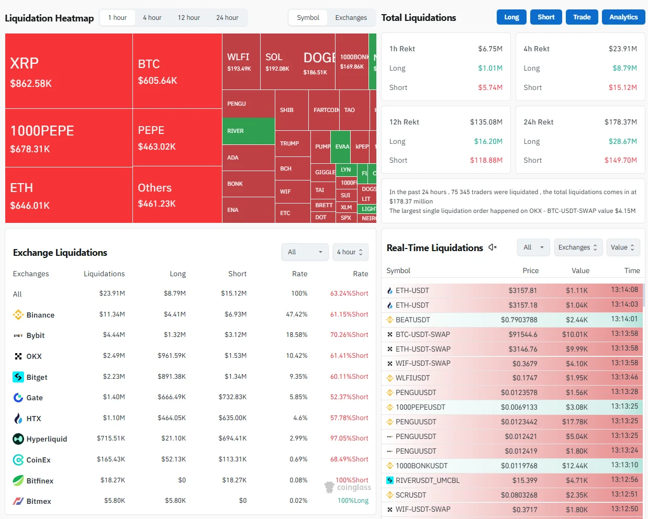Click Binance icon beside SCRUSDT row
This screenshot has width=648, height=519.
(390, 495)
